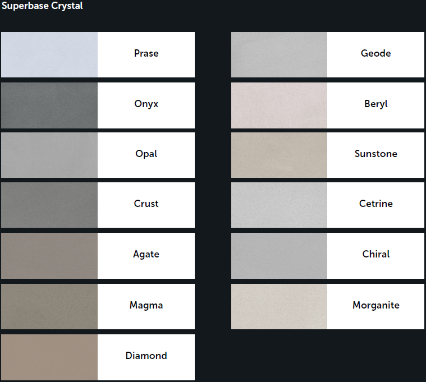Click the Morganite color swatch

coord(279,306)
